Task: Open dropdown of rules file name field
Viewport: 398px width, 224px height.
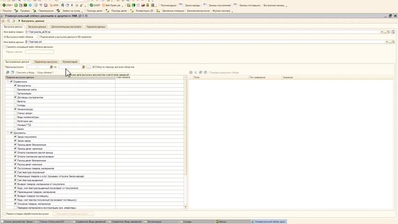Action: (x=382, y=32)
